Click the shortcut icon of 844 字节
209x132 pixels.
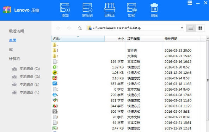coord(55,106)
